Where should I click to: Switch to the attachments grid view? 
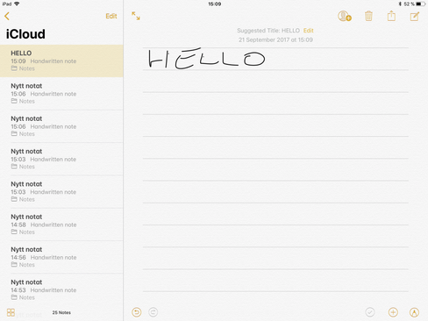pyautogui.click(x=11, y=312)
